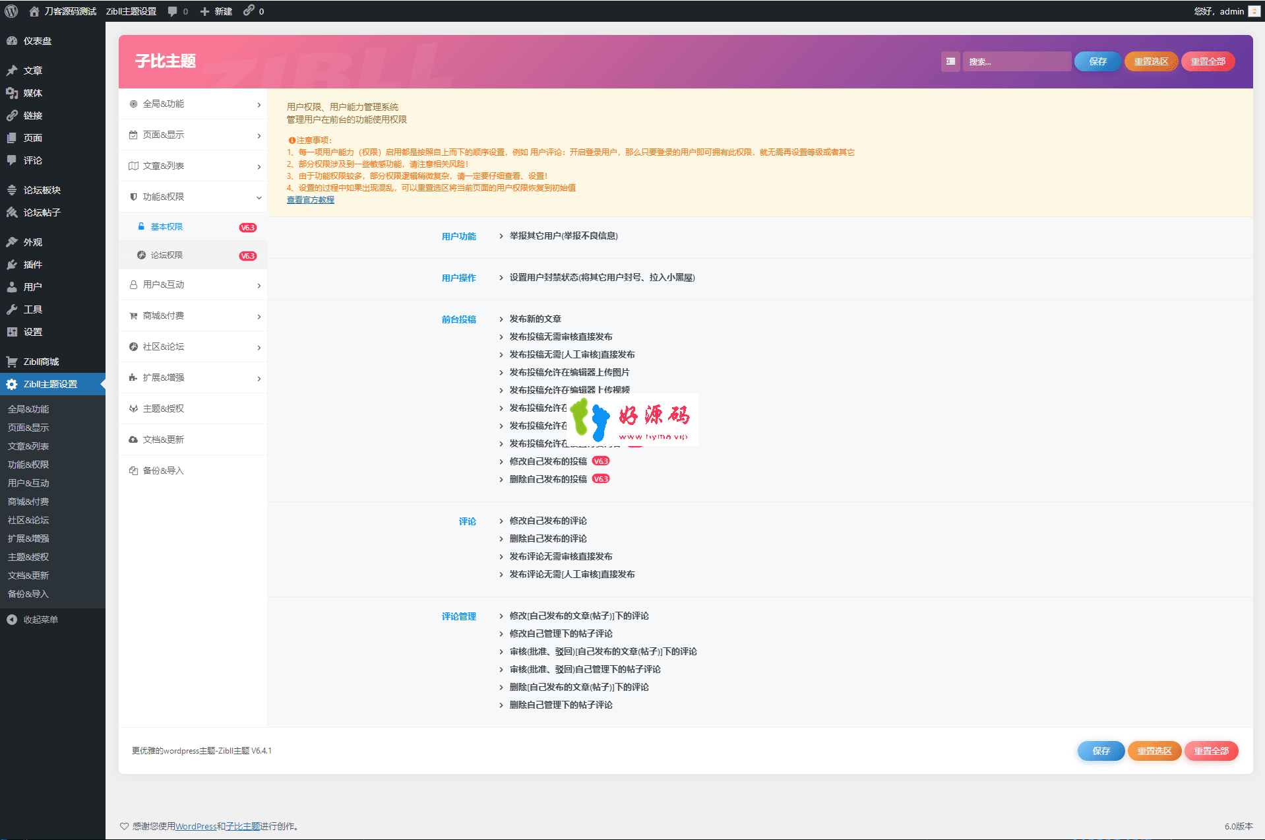Open the 论坛权限 submenu item

pos(193,255)
